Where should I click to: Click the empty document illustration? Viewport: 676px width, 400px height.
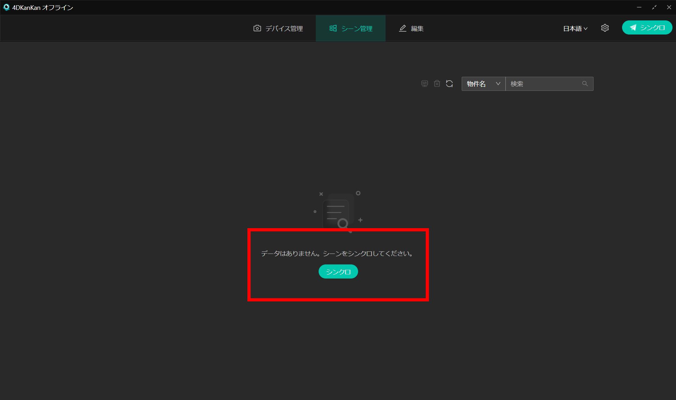(x=338, y=211)
